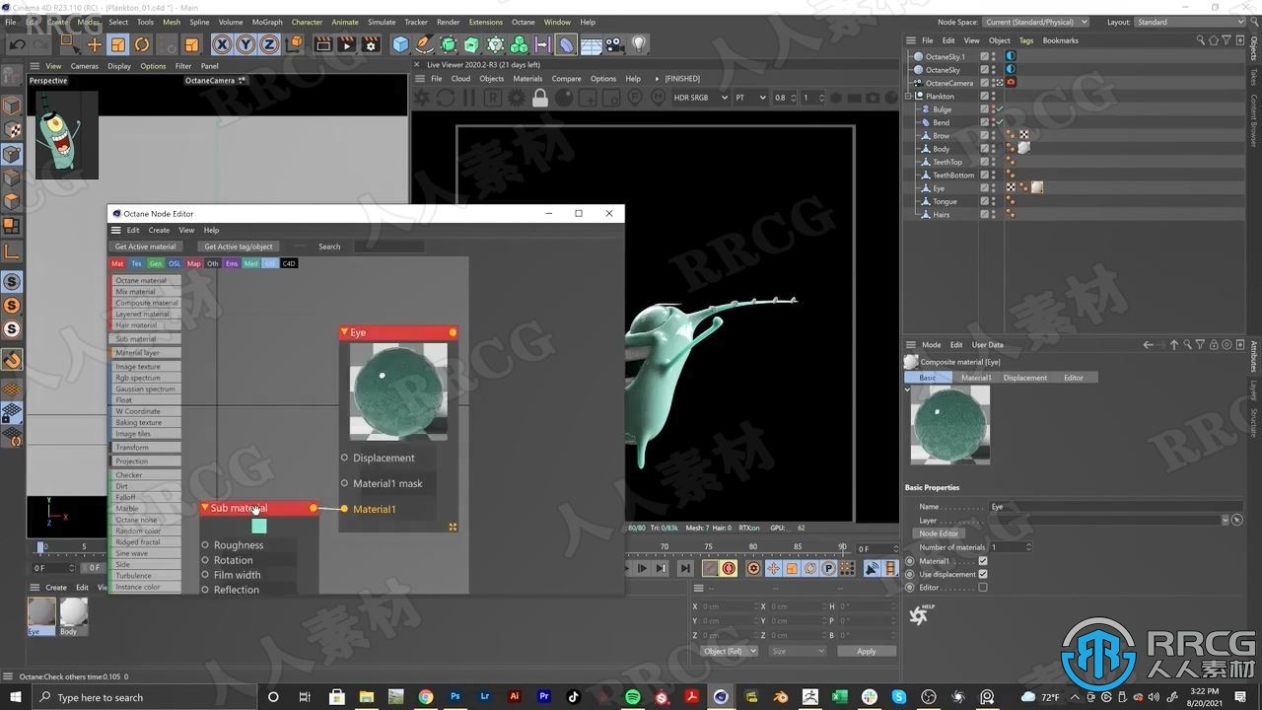Click go to end of animation button
This screenshot has height=710, width=1262.
tap(685, 568)
